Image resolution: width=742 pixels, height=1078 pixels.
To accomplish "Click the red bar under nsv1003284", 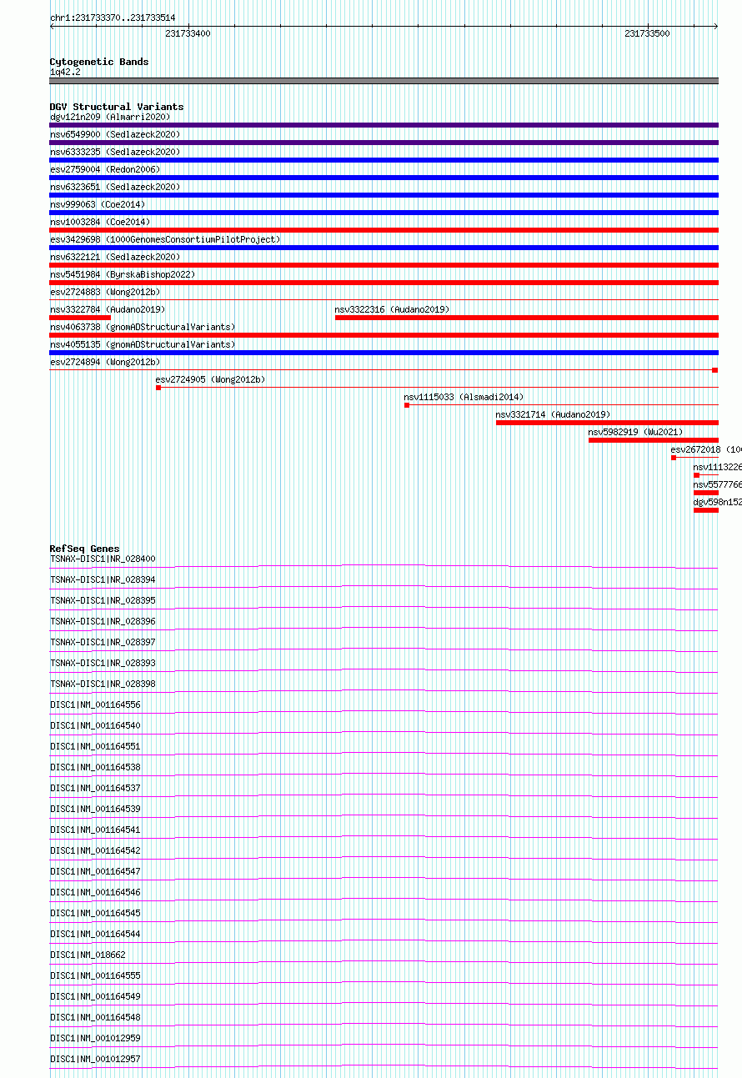I will pos(384,230).
